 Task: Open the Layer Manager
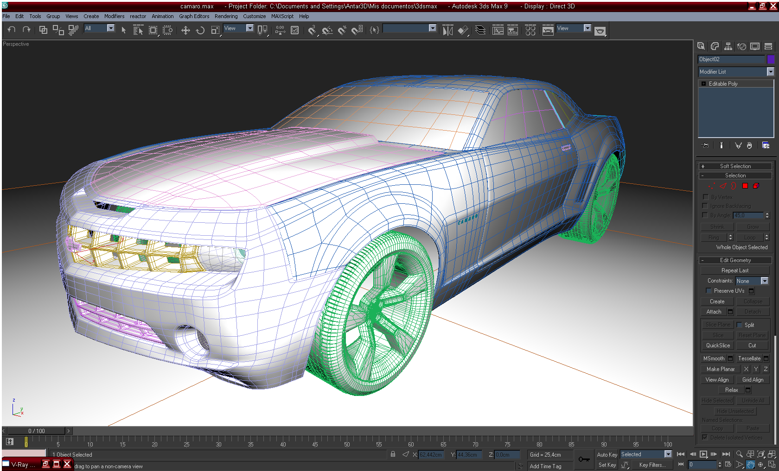click(480, 30)
